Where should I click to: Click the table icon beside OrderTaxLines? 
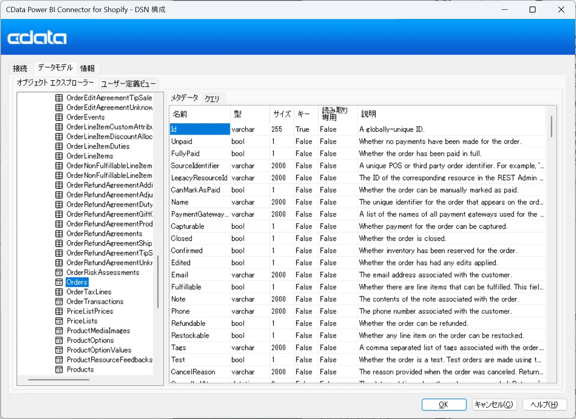point(59,292)
